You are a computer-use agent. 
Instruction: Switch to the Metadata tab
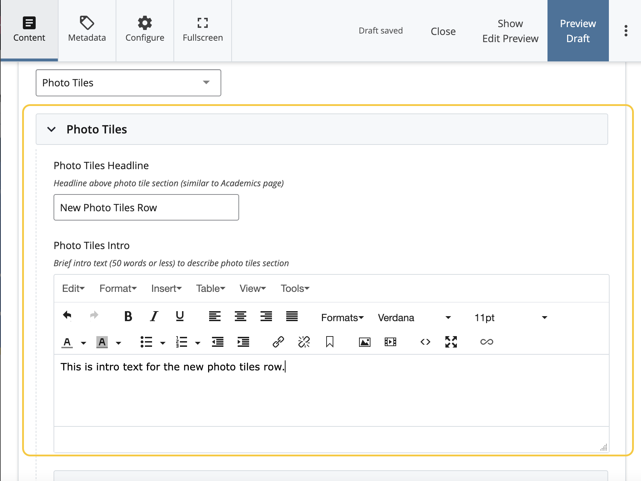87,30
